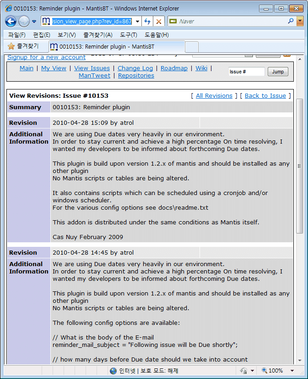Open the ManTweet link

94,75
